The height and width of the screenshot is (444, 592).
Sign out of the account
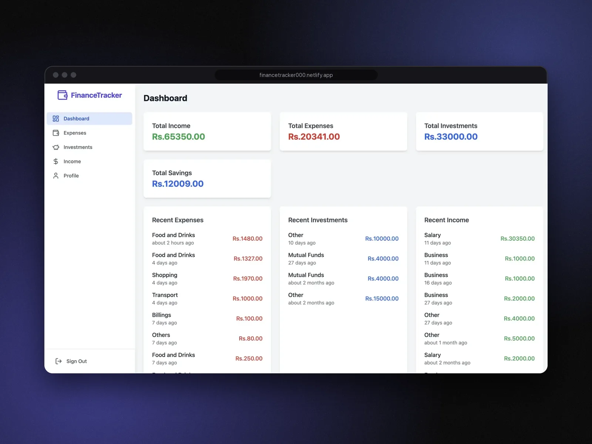point(71,361)
